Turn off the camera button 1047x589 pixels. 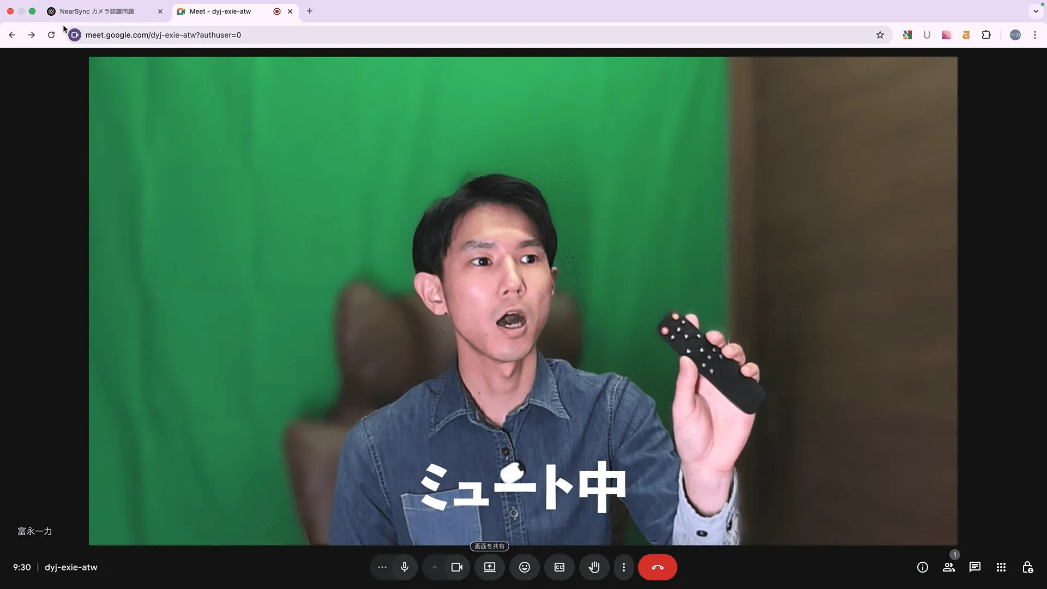click(x=457, y=567)
